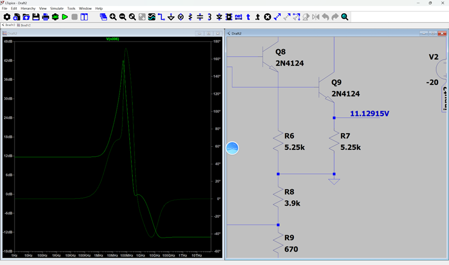Image resolution: width=449 pixels, height=265 pixels.
Task: Select the V2 source label
Action: (433, 57)
